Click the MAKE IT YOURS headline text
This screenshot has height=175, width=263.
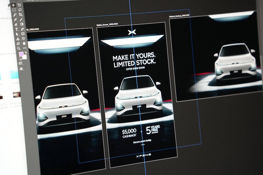tap(134, 57)
